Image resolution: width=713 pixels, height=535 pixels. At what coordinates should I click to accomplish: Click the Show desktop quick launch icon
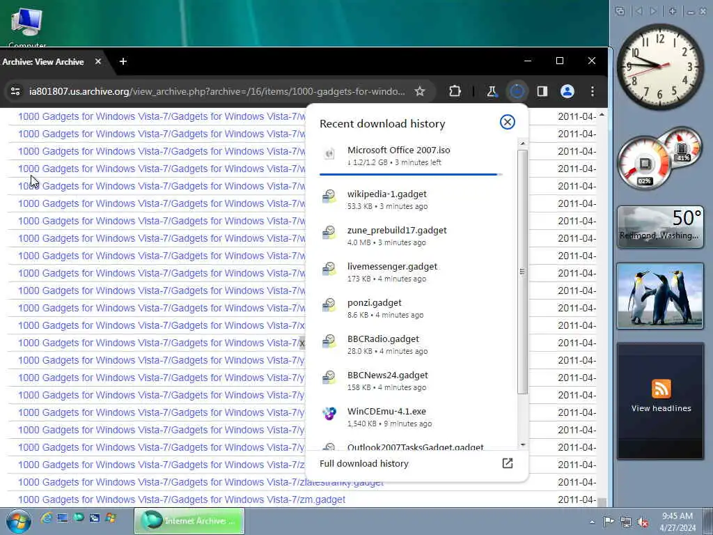click(x=62, y=518)
